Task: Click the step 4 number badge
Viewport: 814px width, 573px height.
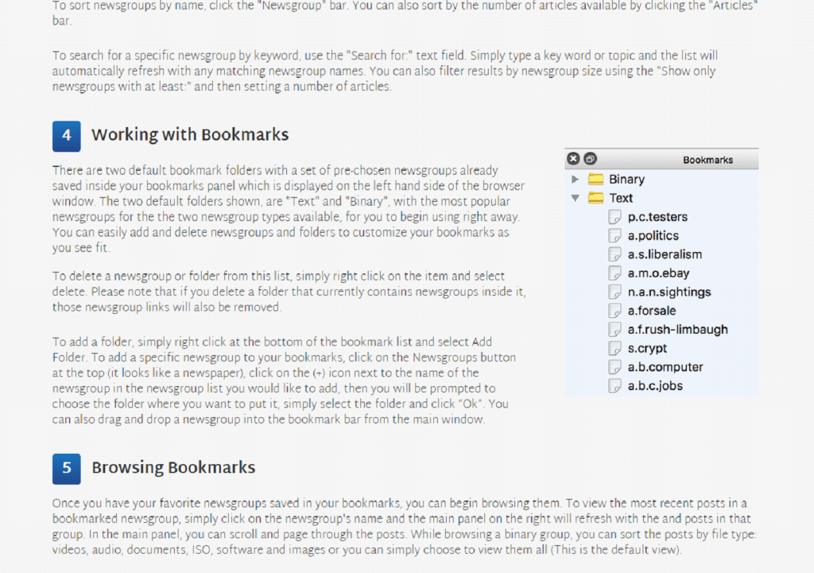Action: click(x=67, y=136)
